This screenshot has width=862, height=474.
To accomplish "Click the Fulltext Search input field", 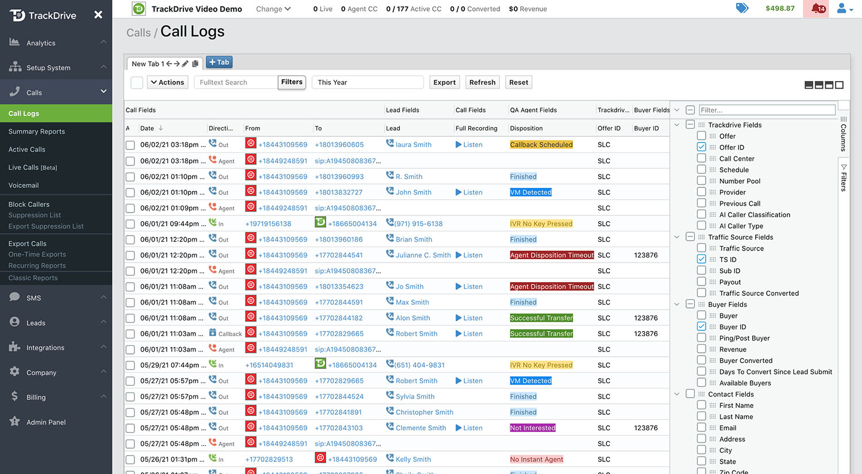I will (236, 82).
